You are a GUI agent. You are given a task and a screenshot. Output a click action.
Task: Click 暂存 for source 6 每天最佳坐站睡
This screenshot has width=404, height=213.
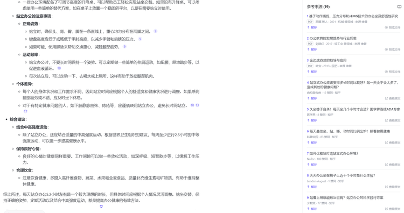point(312,143)
